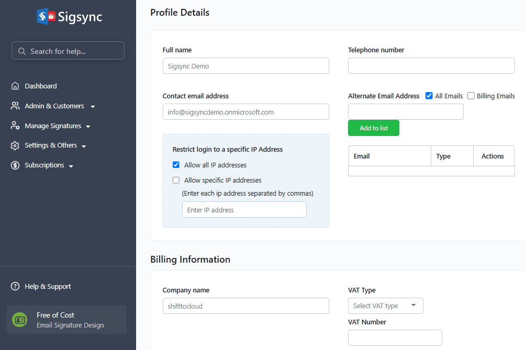The image size is (526, 350).
Task: Open the Dashboard menu item
Action: point(41,86)
